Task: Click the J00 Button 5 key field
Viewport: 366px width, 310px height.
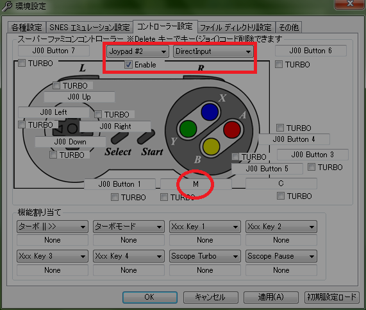Action: tap(267, 169)
